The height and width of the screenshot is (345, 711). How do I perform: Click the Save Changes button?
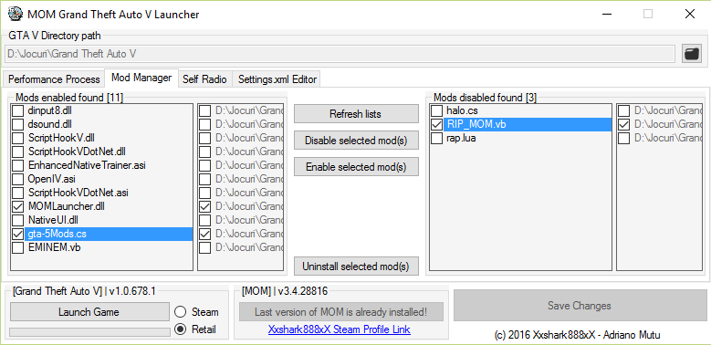pyautogui.click(x=580, y=306)
